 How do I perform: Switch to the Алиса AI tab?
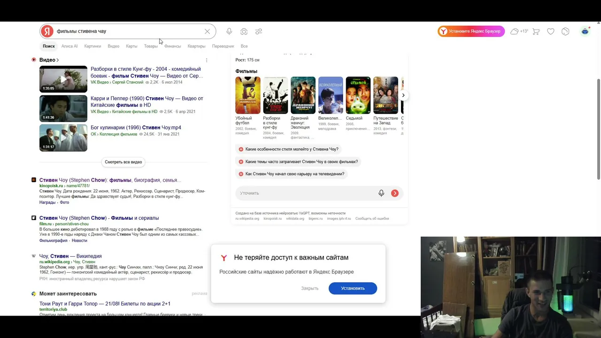tap(69, 46)
